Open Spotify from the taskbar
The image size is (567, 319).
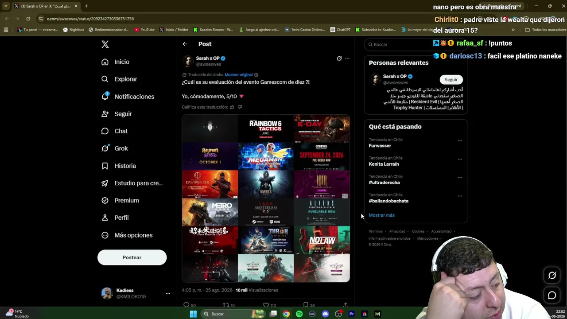[x=299, y=314]
